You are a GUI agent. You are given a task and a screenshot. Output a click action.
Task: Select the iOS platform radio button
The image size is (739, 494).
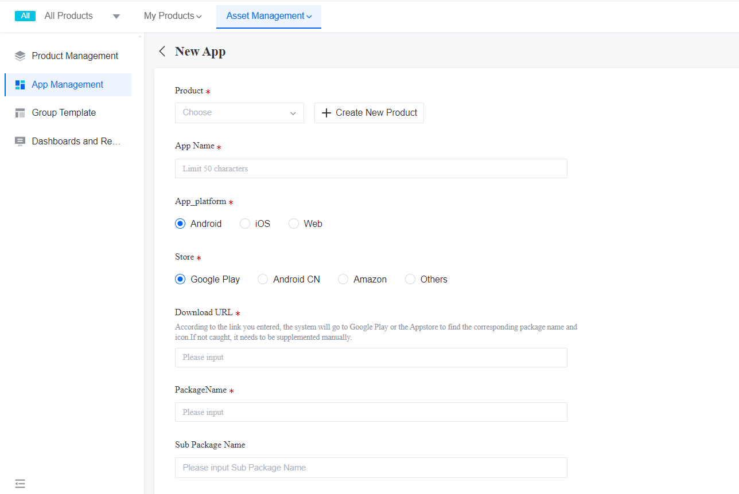[x=245, y=224]
